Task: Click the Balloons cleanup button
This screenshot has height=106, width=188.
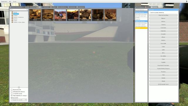Action: tap(163, 18)
